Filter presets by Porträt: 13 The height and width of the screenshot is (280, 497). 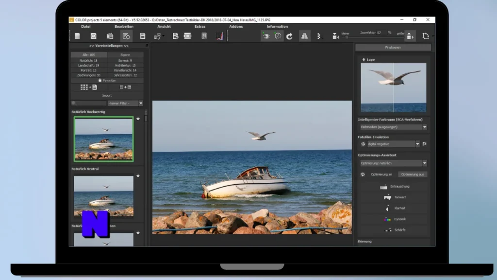coord(88,70)
